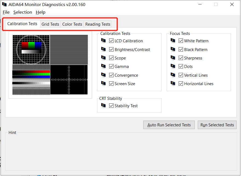
Task: Click the monitor icon next to Sharpness
Action: tap(173, 58)
